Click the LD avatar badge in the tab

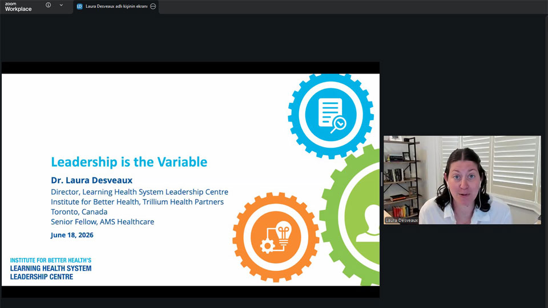(79, 6)
